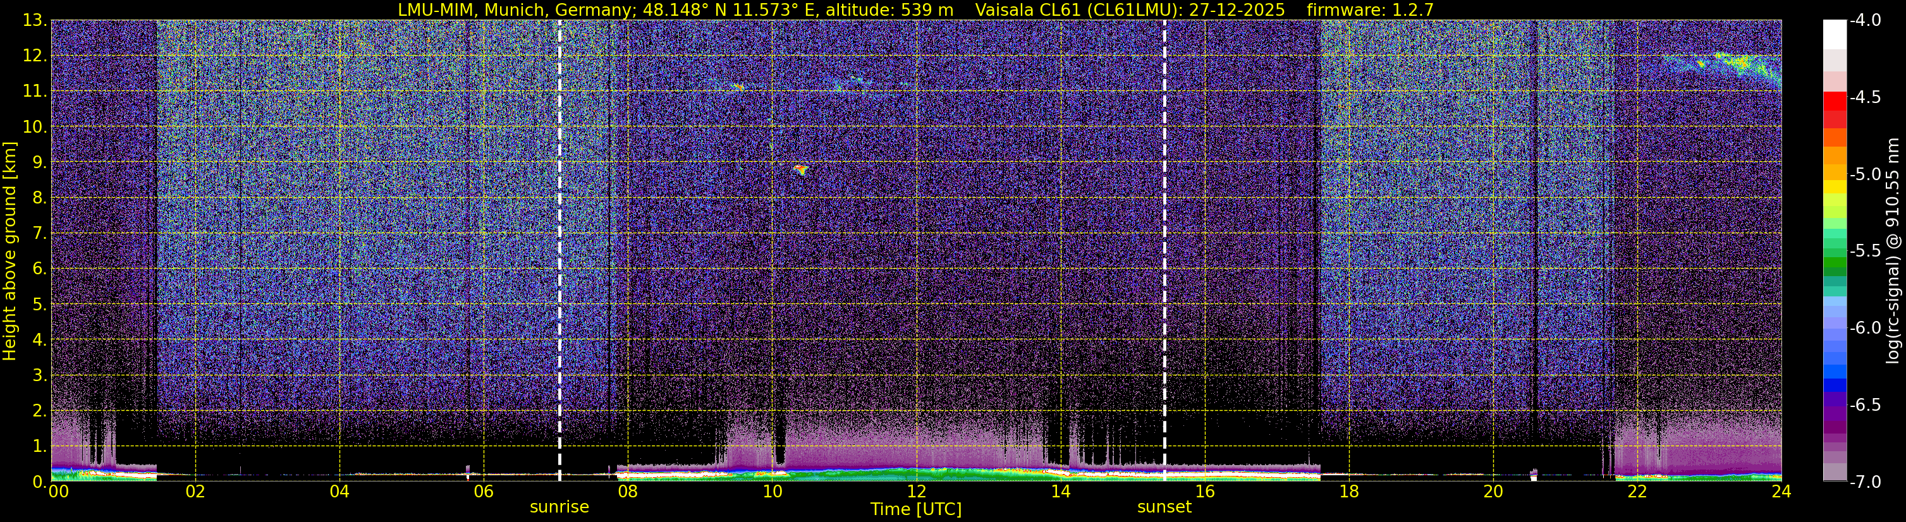Image resolution: width=1906 pixels, height=522 pixels.
Task: Click the -6.5 colorbar tick label
Action: point(1864,404)
